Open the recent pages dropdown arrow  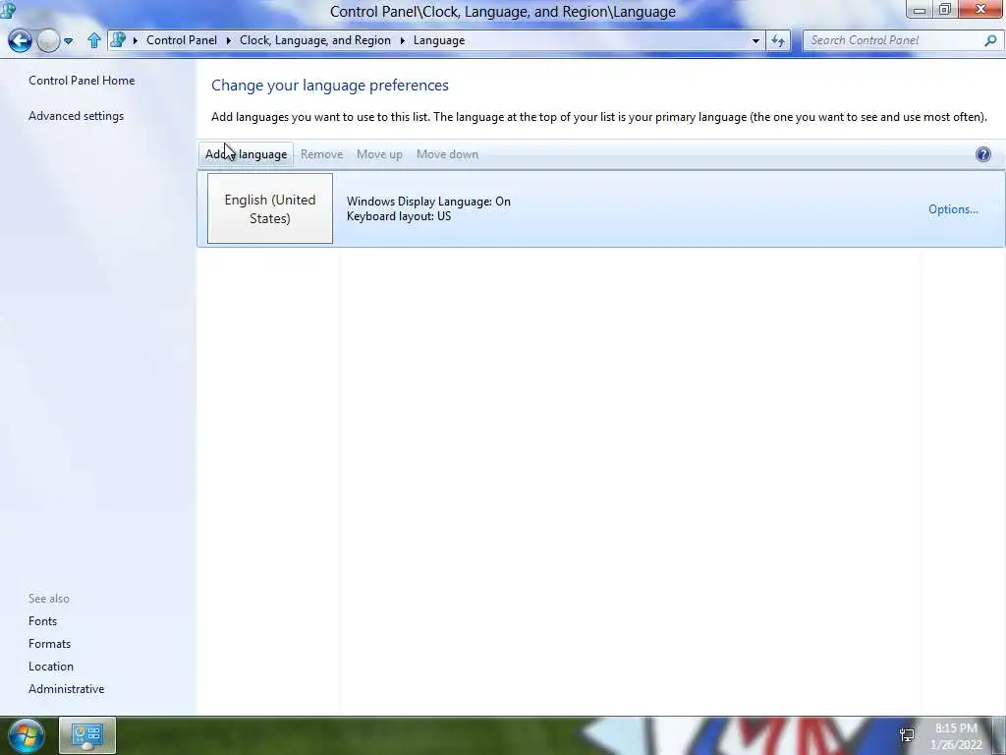point(68,41)
